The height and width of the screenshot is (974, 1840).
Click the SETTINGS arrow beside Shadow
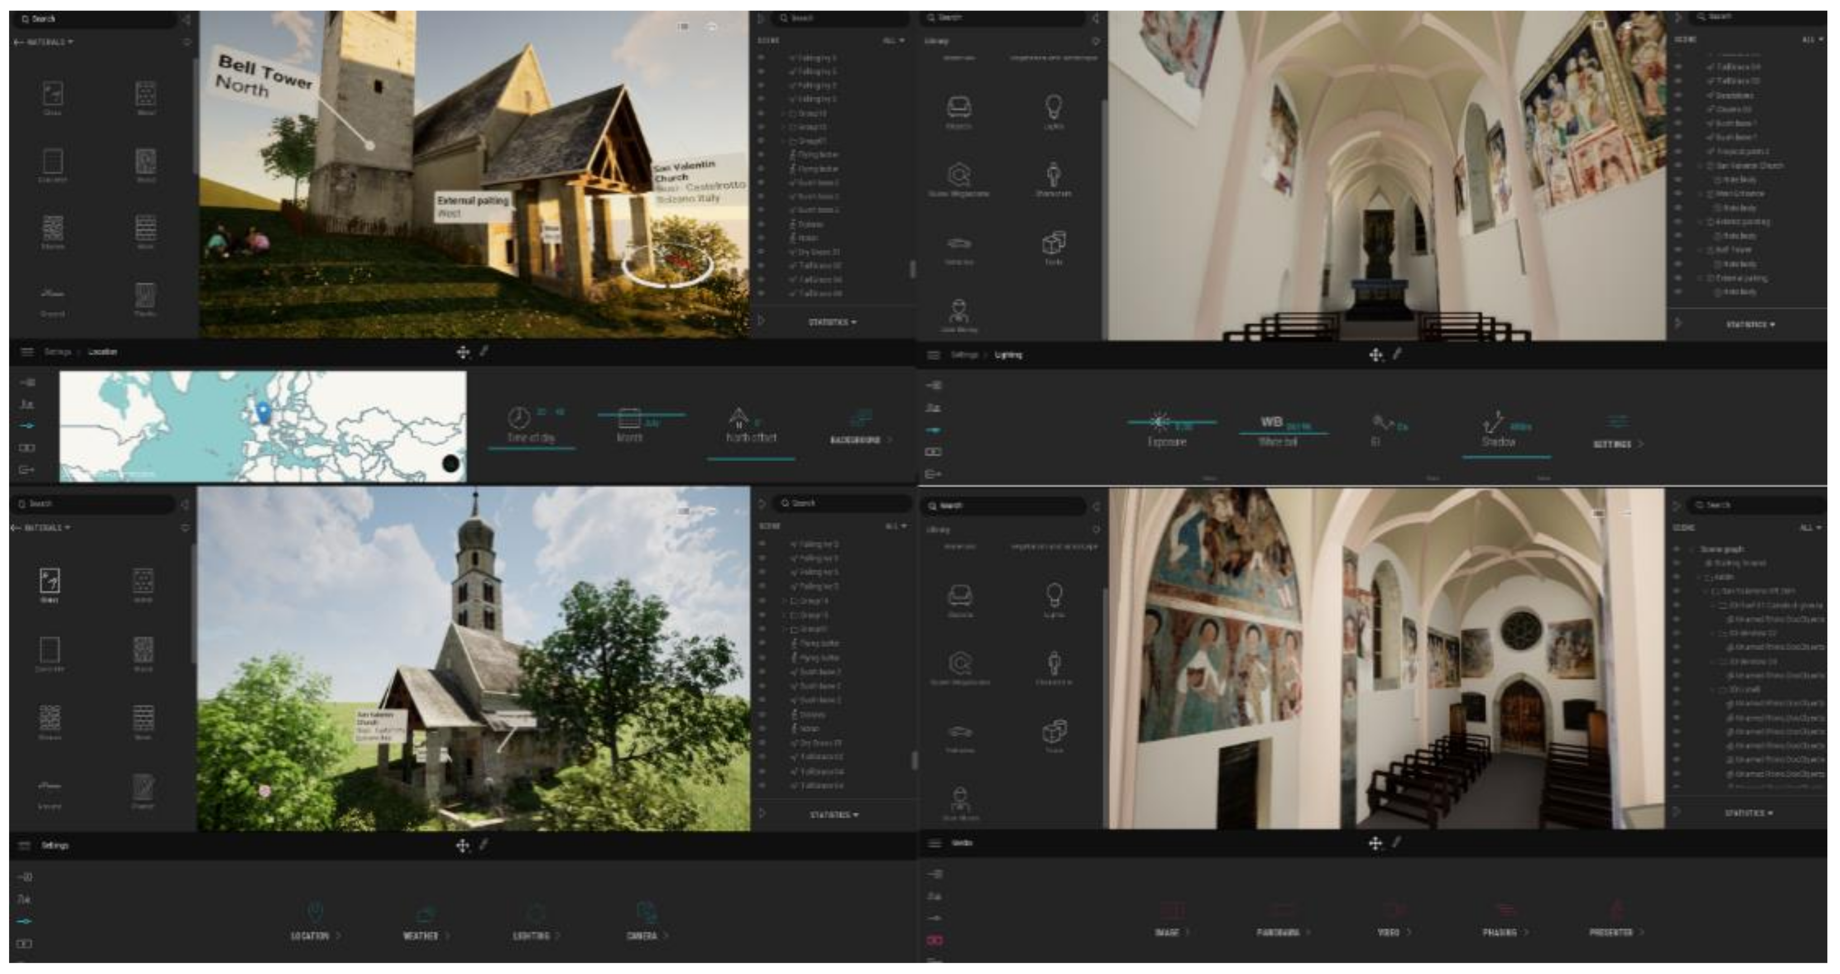point(1640,444)
